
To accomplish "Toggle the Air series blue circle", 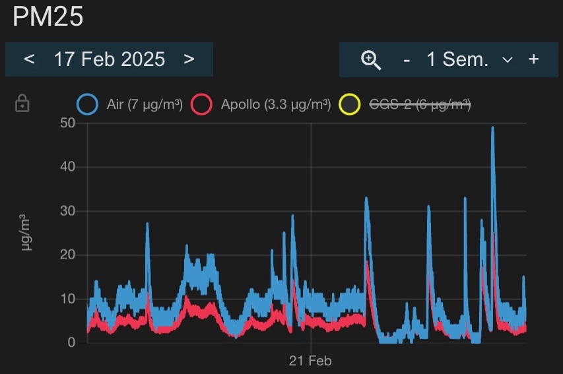I will pyautogui.click(x=87, y=104).
